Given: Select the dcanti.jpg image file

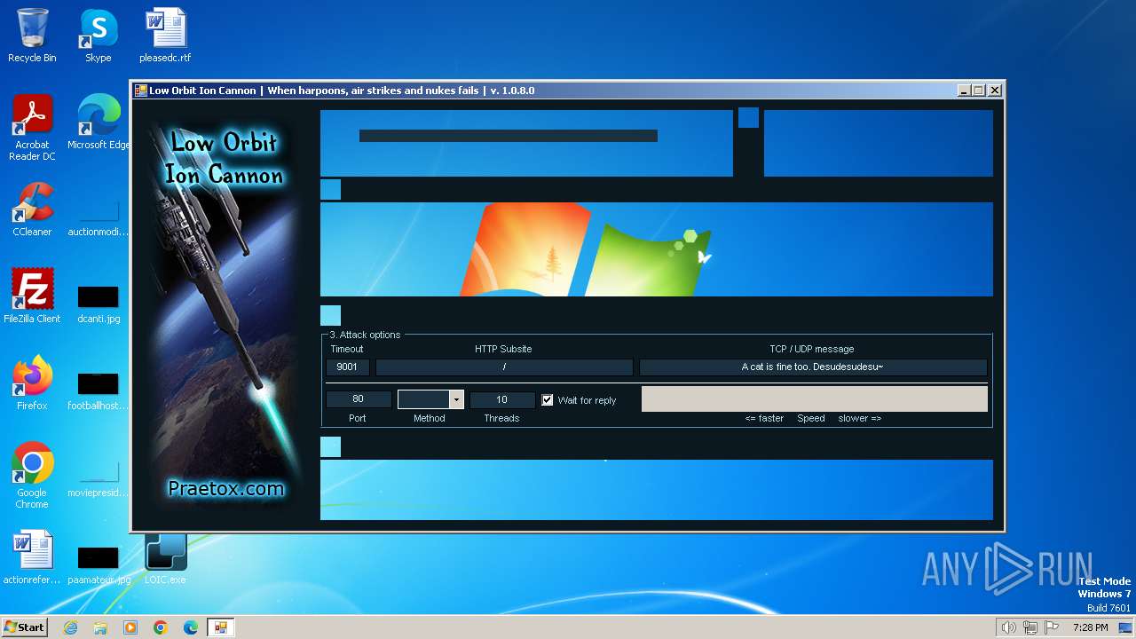Looking at the screenshot, I should 98,304.
